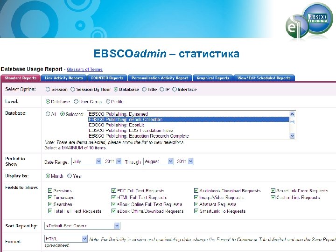Click the EBSCOhost logo
336x252 pixels.
point(309,21)
